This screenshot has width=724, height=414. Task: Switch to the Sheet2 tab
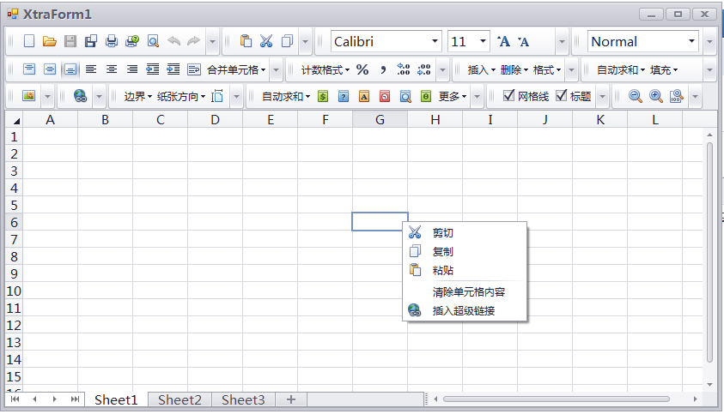(179, 399)
